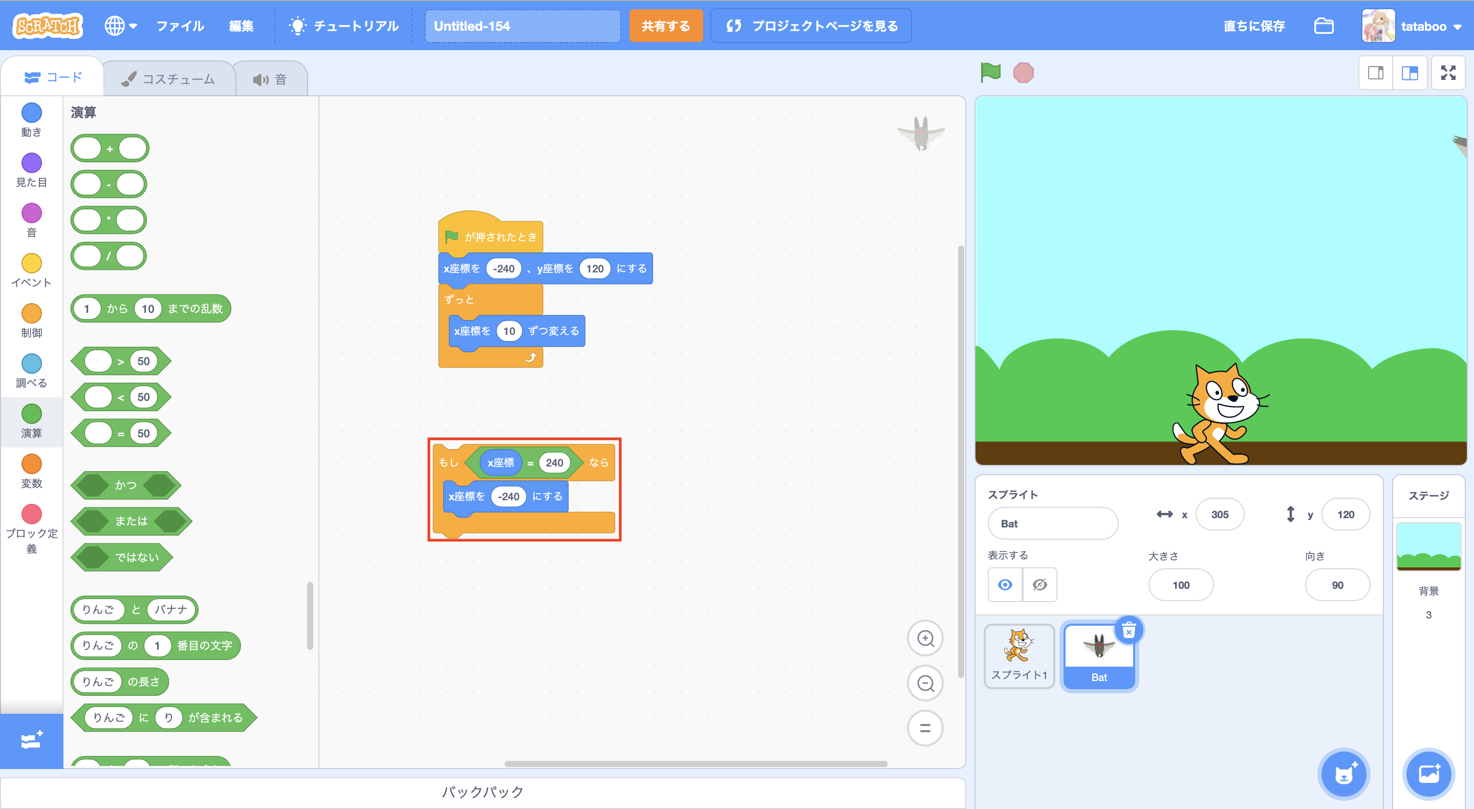The height and width of the screenshot is (809, 1474).
Task: Select スプライト1 cat sprite thumbnail
Action: point(1018,655)
